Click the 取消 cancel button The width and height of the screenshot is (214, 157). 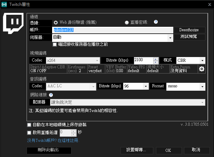click(197, 150)
